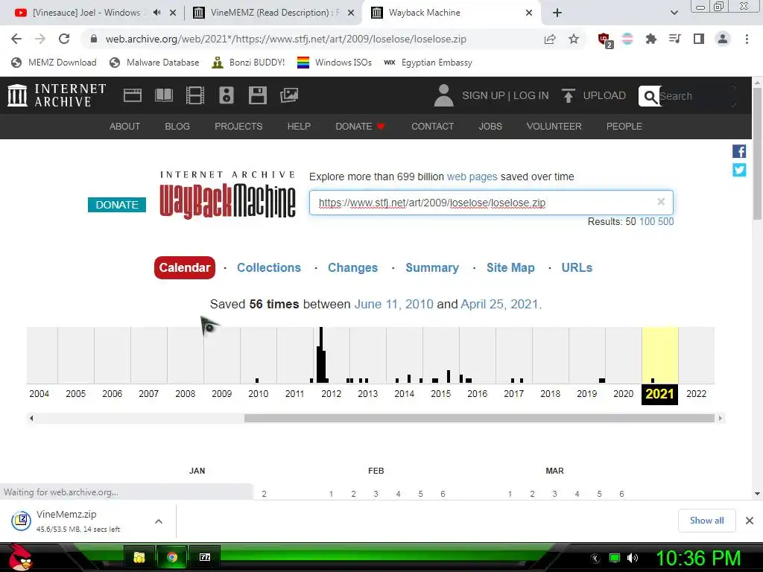Select the Calendar view button
763x572 pixels.
coord(185,267)
